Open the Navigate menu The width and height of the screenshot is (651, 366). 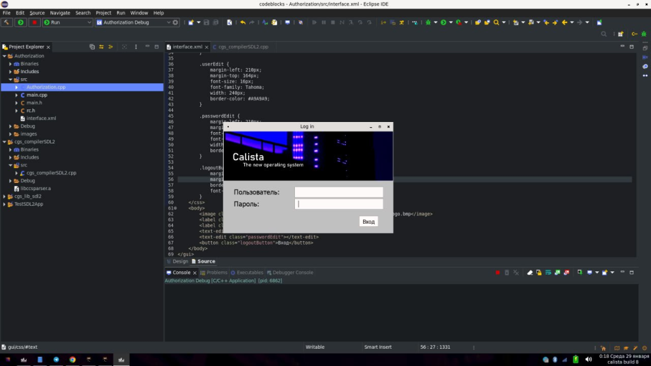pyautogui.click(x=60, y=13)
